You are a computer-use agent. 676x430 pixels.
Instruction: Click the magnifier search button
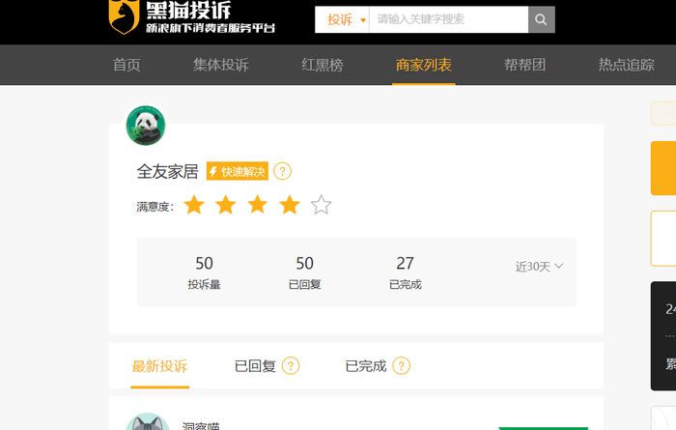(541, 19)
